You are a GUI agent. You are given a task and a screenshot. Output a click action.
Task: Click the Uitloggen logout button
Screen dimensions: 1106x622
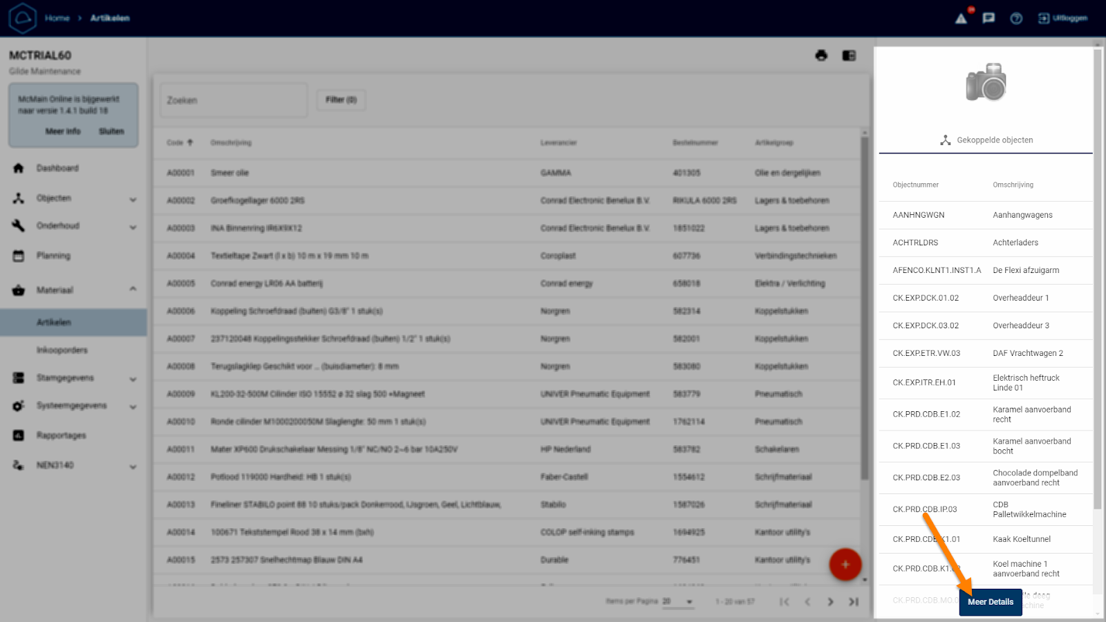pyautogui.click(x=1062, y=19)
